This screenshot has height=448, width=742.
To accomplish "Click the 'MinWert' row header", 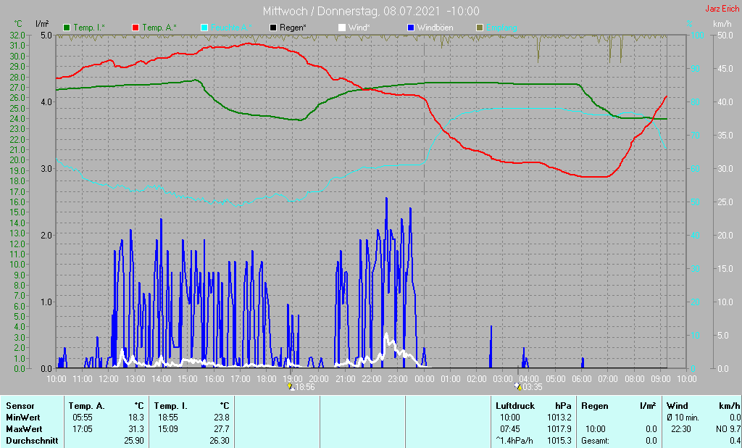I will pyautogui.click(x=23, y=418).
